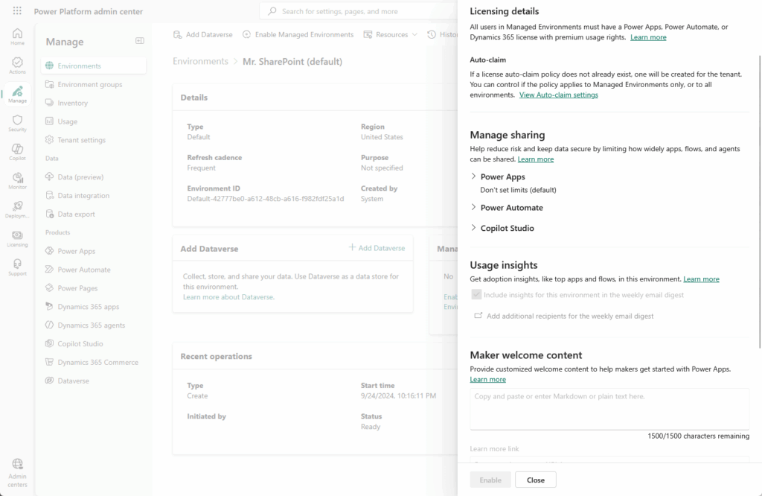Open Learn more under Usage insights
This screenshot has height=496, width=762.
[701, 279]
